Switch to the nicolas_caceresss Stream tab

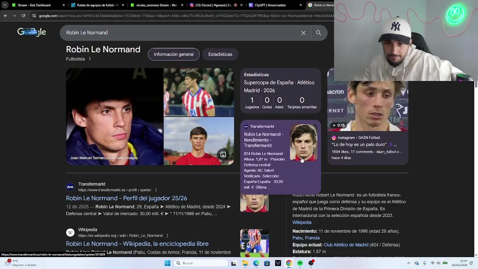(x=156, y=5)
